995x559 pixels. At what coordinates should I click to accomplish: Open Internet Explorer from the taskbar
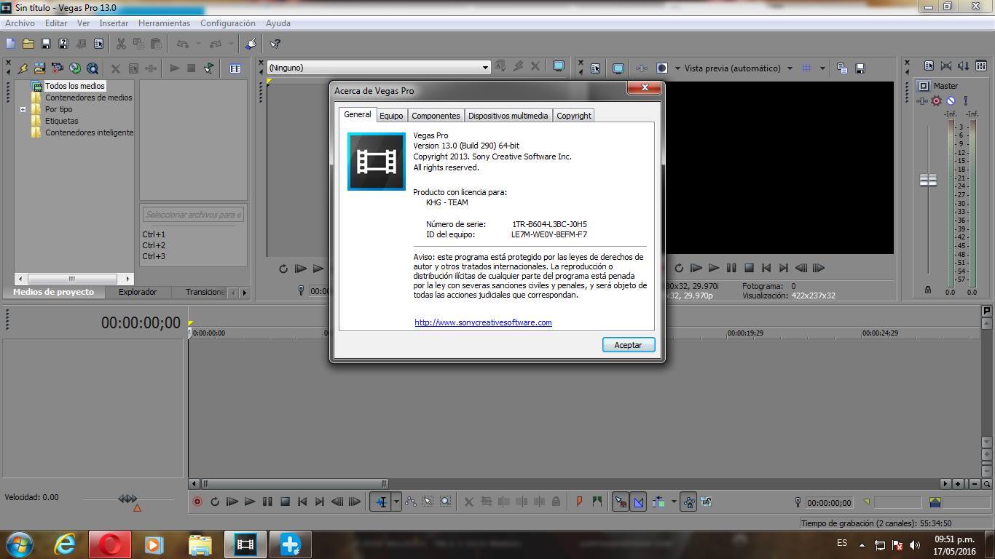[66, 544]
